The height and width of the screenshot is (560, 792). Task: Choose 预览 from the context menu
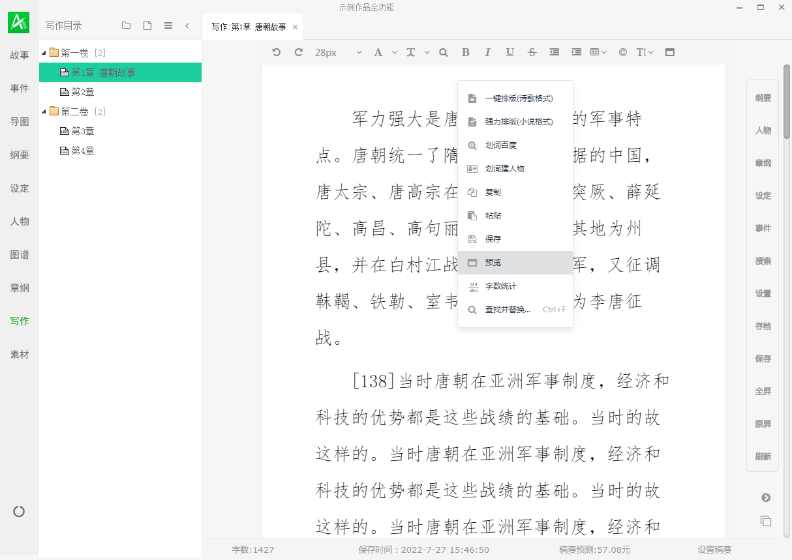click(493, 263)
